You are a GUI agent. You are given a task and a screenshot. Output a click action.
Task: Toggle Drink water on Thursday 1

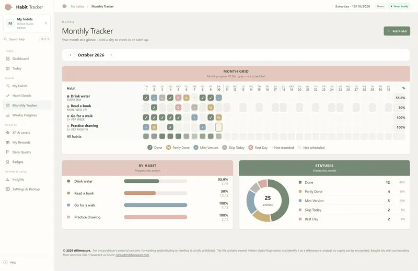tap(146, 98)
